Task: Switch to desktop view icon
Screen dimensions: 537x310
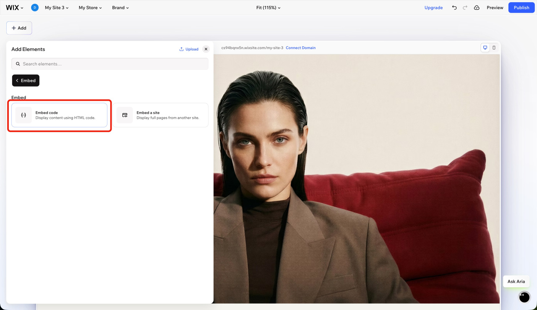Action: pyautogui.click(x=485, y=48)
